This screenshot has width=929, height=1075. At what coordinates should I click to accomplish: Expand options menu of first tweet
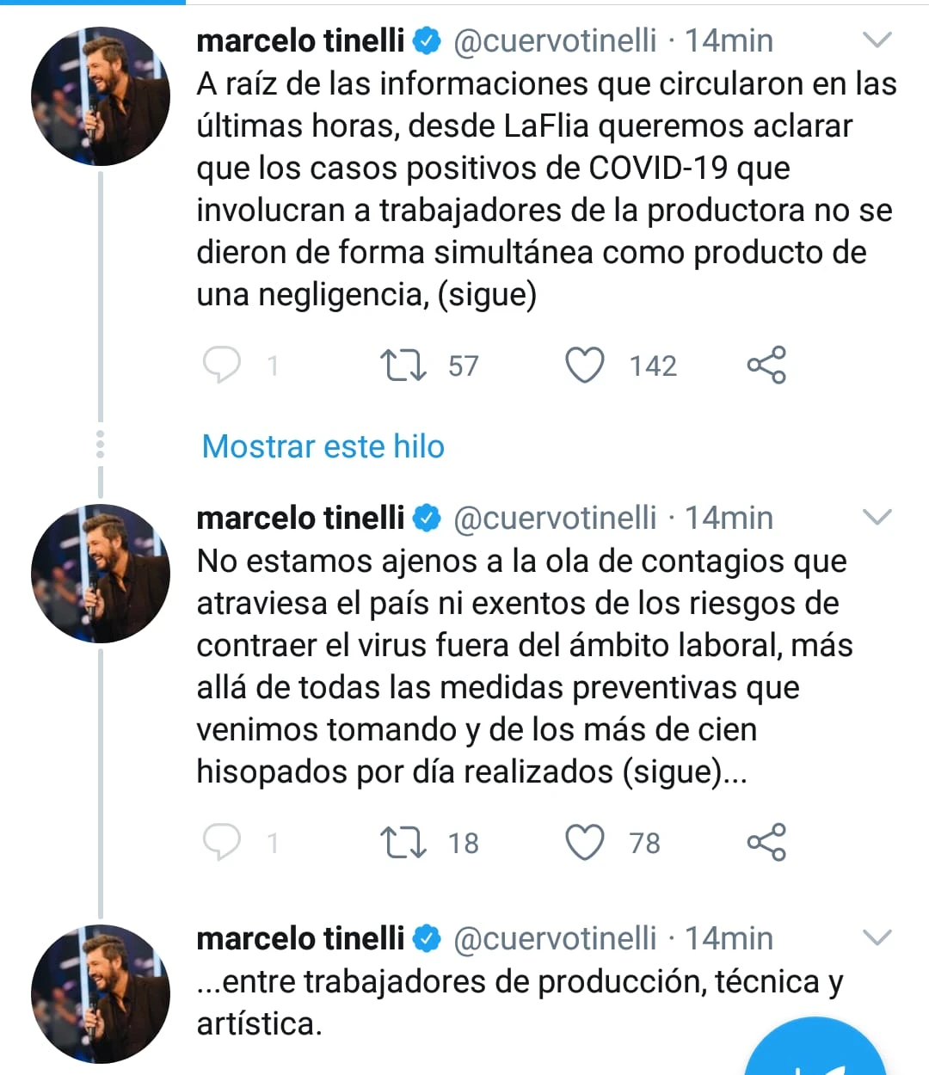point(877,40)
